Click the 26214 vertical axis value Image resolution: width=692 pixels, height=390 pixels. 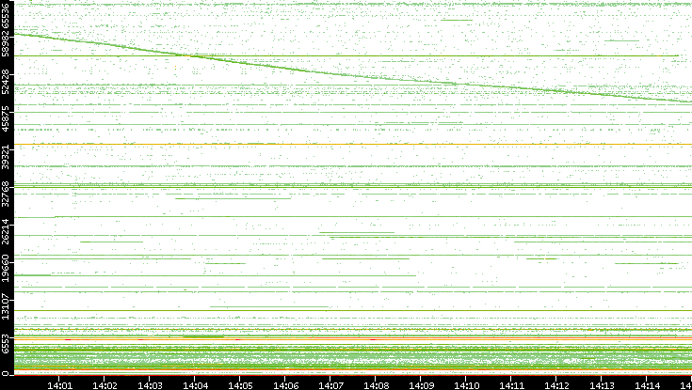[x=5, y=231]
